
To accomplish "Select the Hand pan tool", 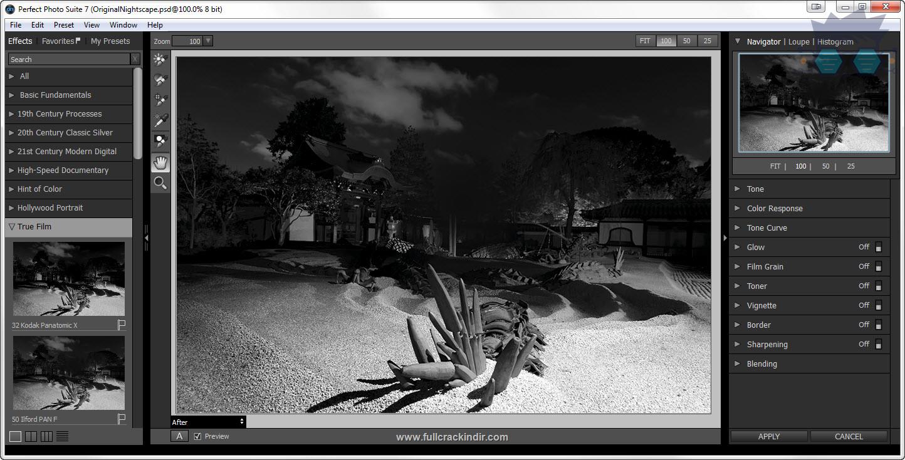I will pos(160,162).
